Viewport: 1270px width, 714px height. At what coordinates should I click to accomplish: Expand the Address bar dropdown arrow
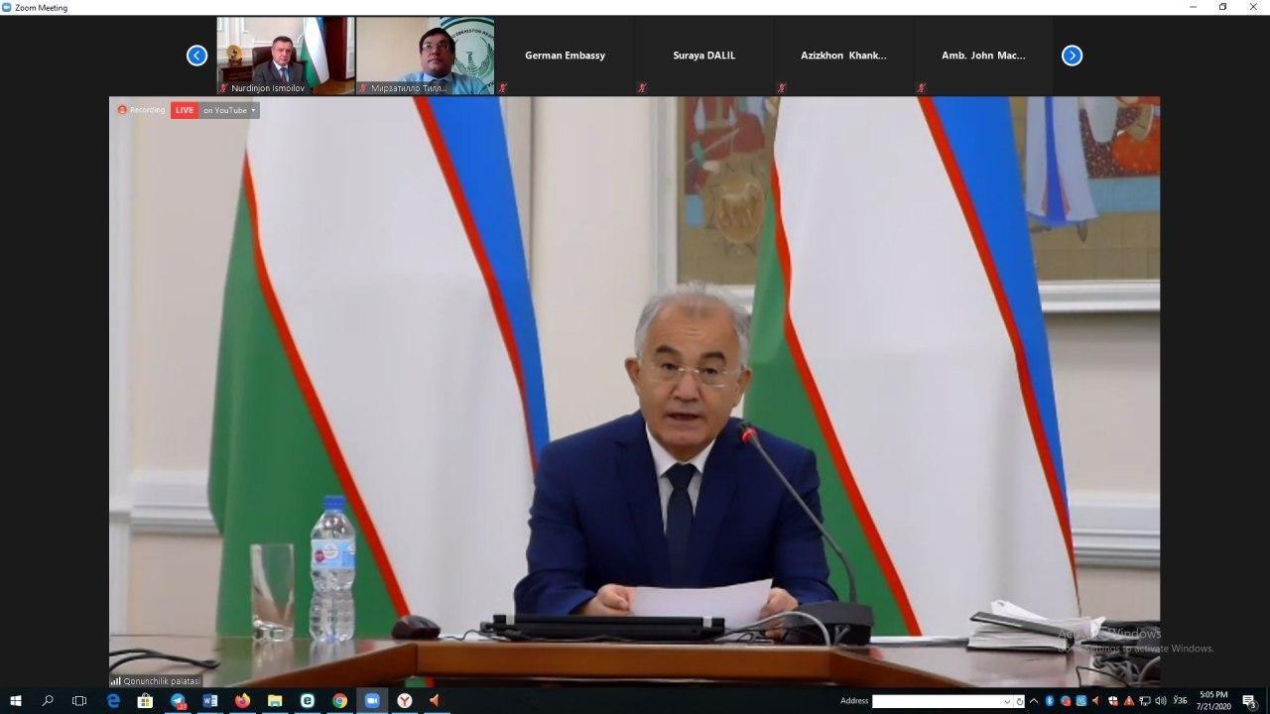1006,701
